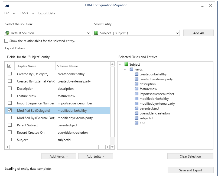218x176 pixels.
Task: Check the Created By (External Party) checkbox
Action: (10, 81)
